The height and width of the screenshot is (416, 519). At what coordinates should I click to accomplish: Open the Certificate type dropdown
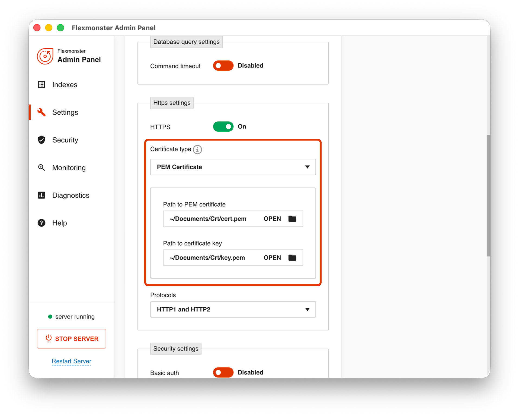coord(233,167)
